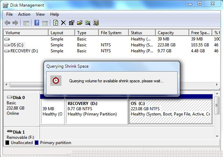The image size is (223, 157).
Task: Click the black Unallocated legend swatch
Action: 7,143
